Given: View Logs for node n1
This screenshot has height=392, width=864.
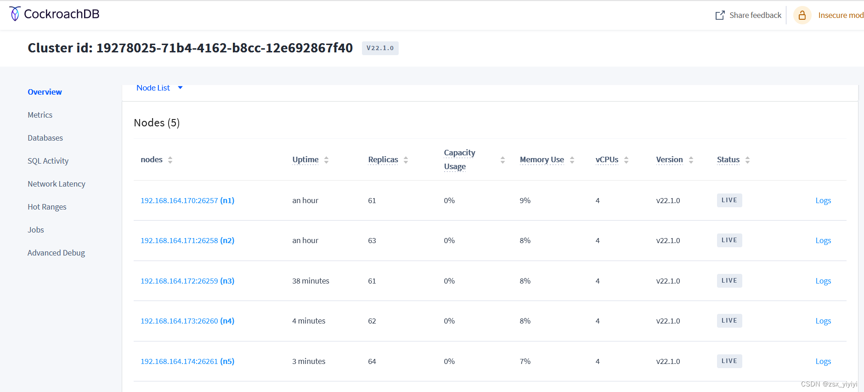Looking at the screenshot, I should click(823, 200).
